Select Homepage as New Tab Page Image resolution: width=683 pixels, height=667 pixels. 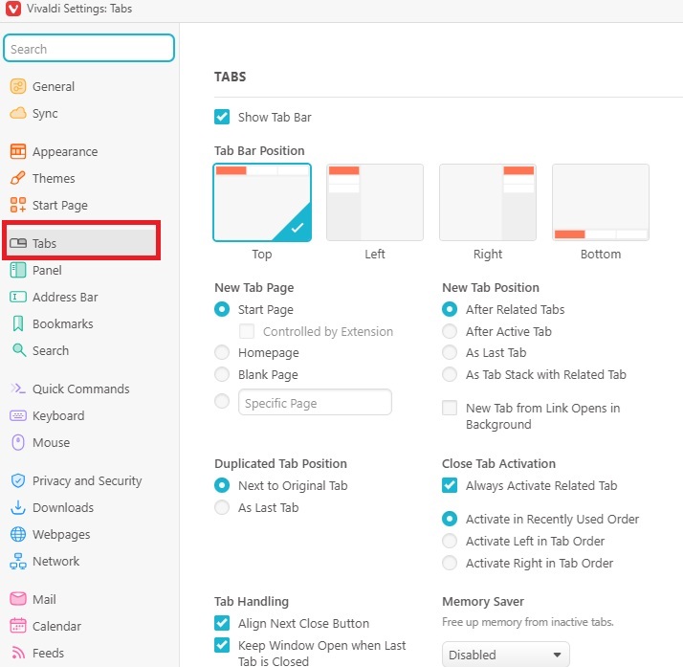[222, 352]
